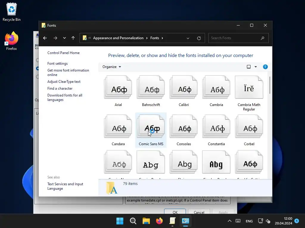
Task: Refresh the Fonts folder view
Action: coord(199,38)
